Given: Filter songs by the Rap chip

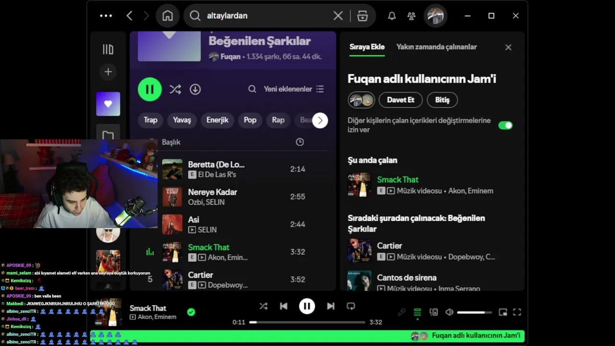Looking at the screenshot, I should coord(278,120).
